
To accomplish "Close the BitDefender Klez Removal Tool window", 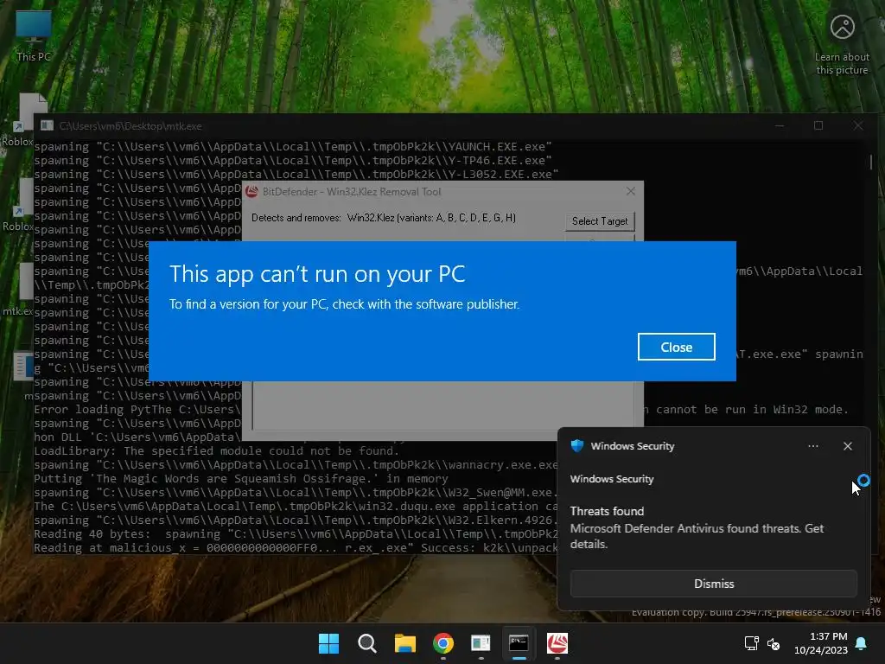I will click(x=630, y=191).
